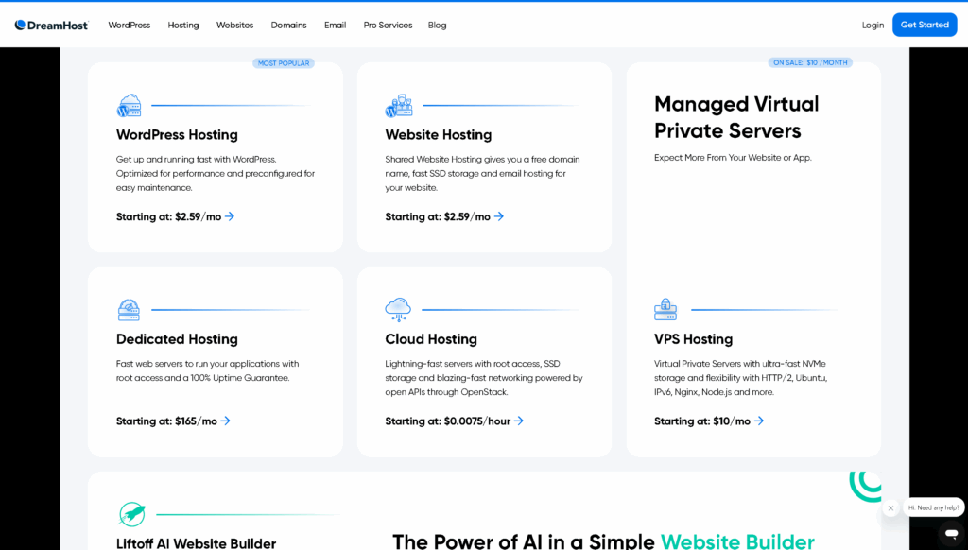
Task: Click 'Starting at: $10/mo' link
Action: [702, 421]
